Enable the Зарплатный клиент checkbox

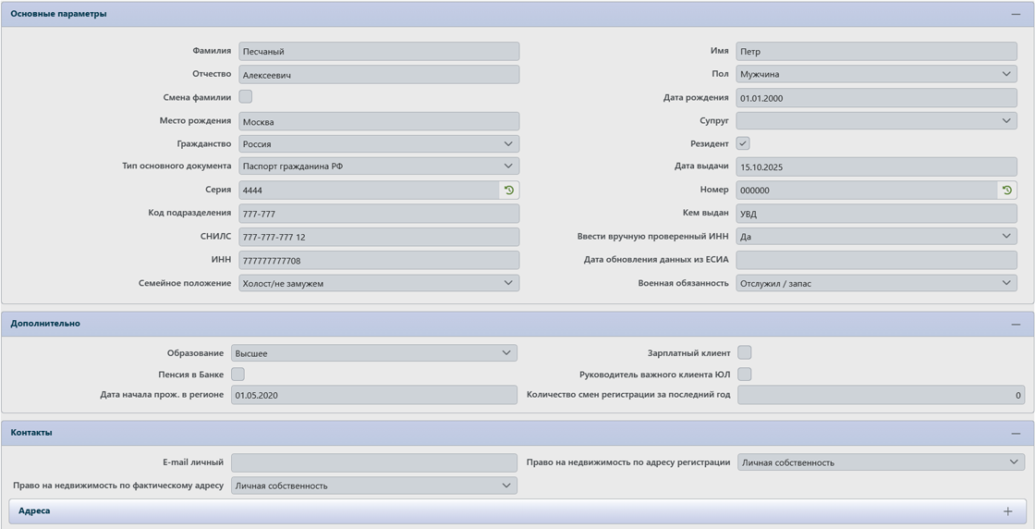744,352
